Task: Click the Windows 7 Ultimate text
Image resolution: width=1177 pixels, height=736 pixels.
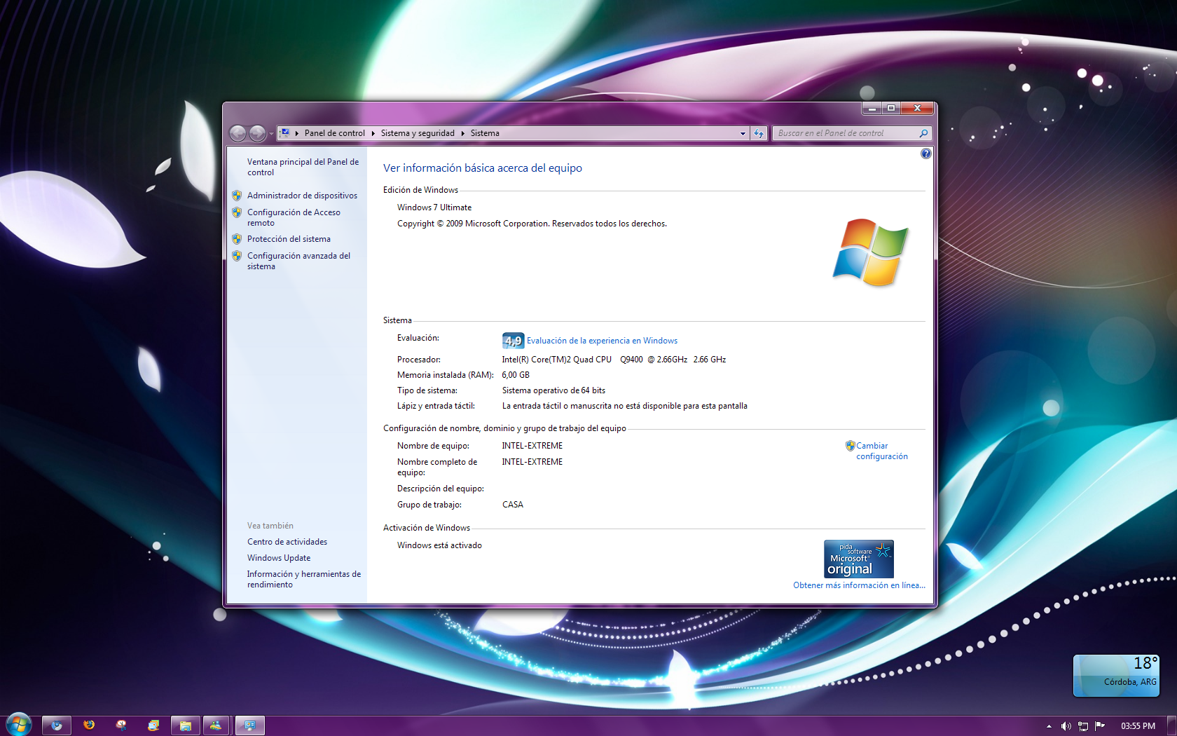Action: pyautogui.click(x=434, y=207)
